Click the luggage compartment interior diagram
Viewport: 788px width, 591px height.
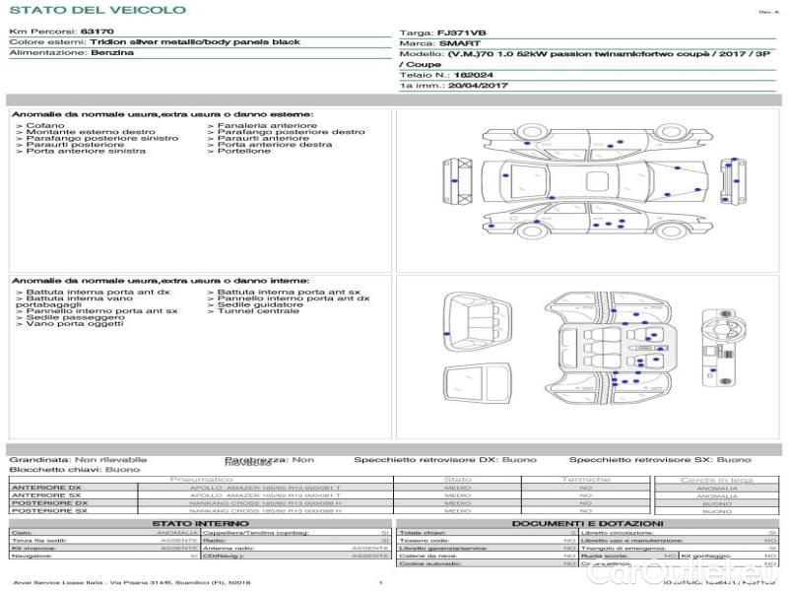[476, 322]
